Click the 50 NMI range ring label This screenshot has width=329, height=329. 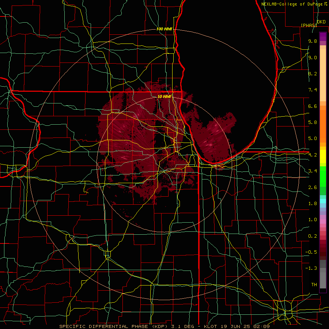click(164, 97)
